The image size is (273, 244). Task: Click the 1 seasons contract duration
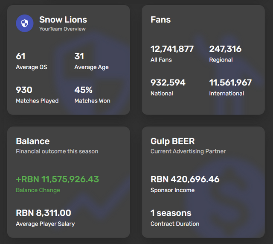[x=171, y=213]
